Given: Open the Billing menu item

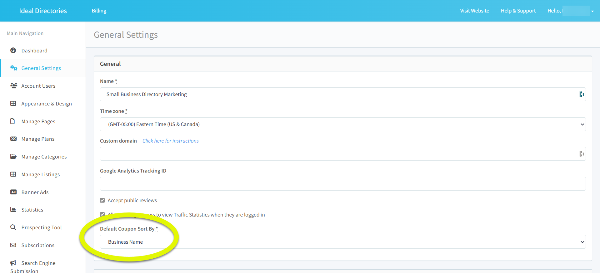Looking at the screenshot, I should click(x=99, y=11).
